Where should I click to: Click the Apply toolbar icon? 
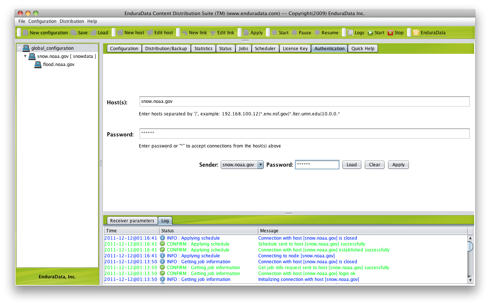click(x=246, y=32)
